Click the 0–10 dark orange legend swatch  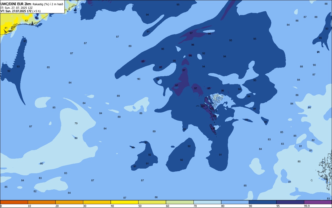point(14,202)
